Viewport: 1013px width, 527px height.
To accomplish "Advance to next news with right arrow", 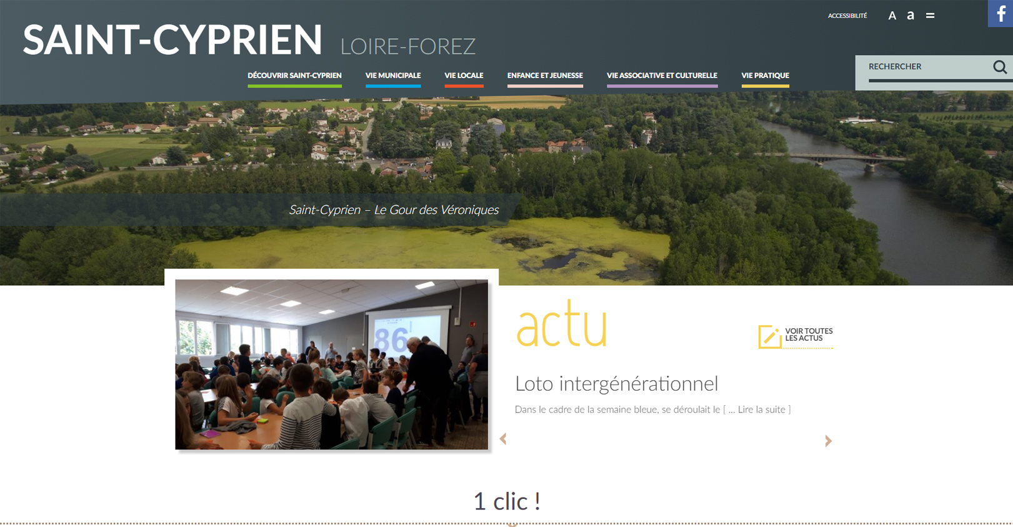I will 828,441.
